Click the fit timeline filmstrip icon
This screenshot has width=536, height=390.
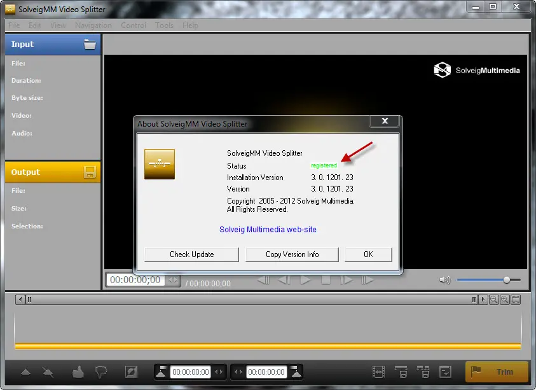516,300
